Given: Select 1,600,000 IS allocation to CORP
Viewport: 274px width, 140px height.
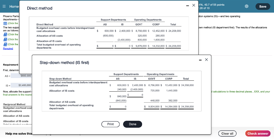Looking at the screenshot, I should coord(159,40).
